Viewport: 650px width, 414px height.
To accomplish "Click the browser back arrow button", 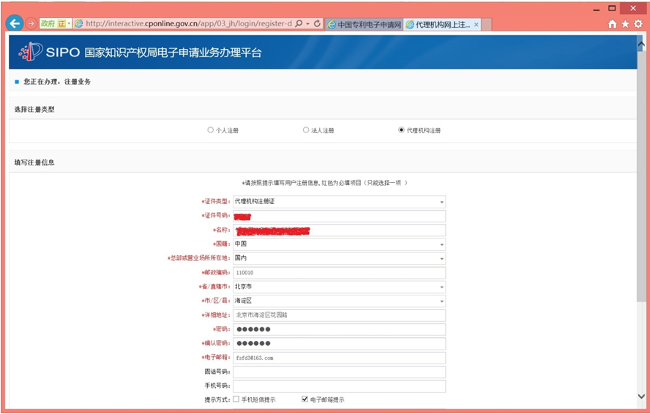I will pos(14,23).
